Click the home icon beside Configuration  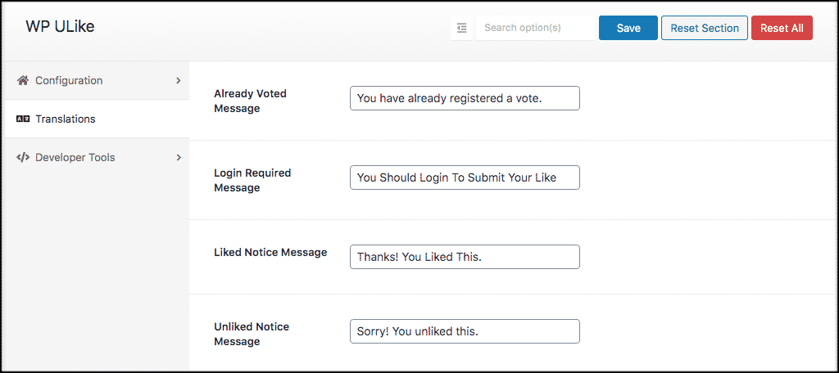coord(22,81)
